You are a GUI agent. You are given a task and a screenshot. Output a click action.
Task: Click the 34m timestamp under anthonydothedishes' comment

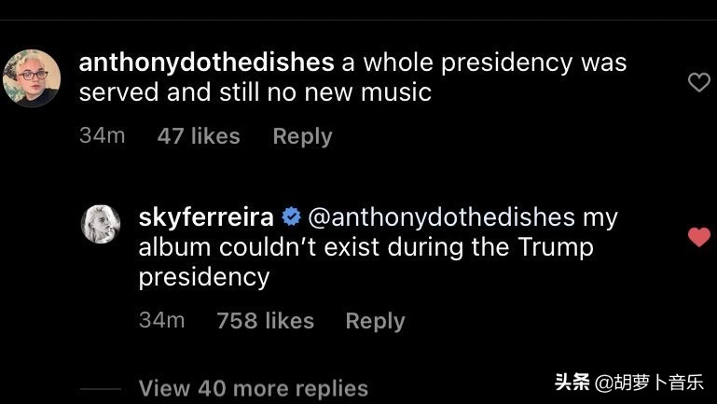(x=102, y=136)
